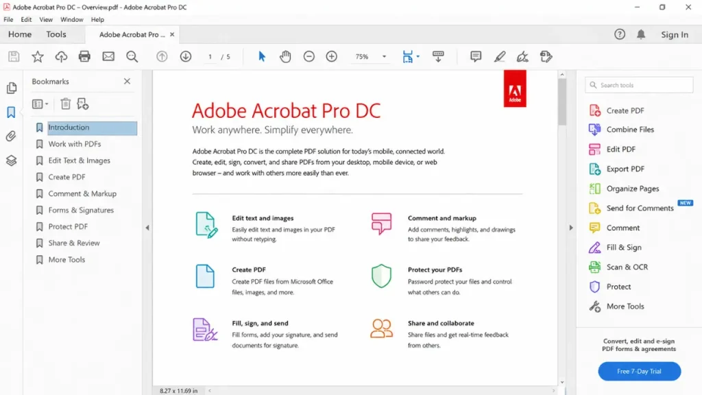Add a new bookmark icon
This screenshot has width=702, height=395.
tap(83, 104)
